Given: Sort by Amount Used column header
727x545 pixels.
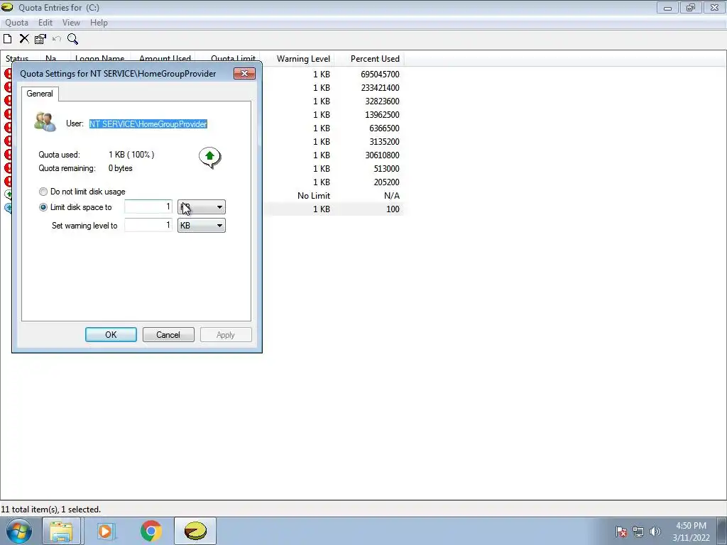Looking at the screenshot, I should (165, 57).
